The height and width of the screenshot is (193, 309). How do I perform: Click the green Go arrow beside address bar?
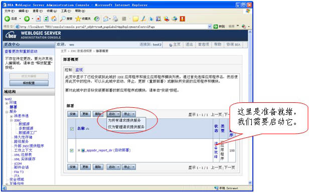pos(216,27)
